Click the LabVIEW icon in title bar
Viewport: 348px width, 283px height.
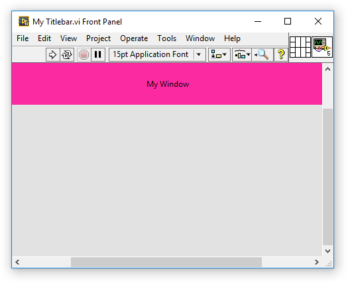point(24,21)
